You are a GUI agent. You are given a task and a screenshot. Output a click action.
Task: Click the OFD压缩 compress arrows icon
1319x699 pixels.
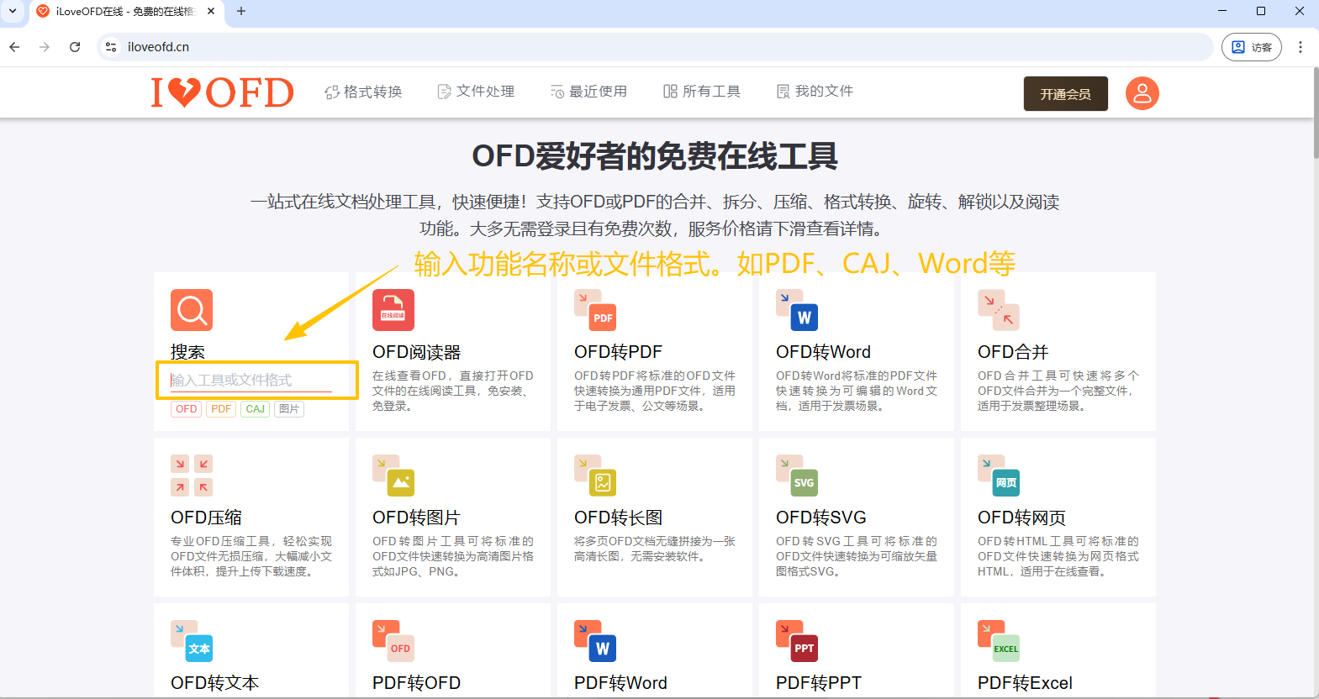pos(192,476)
